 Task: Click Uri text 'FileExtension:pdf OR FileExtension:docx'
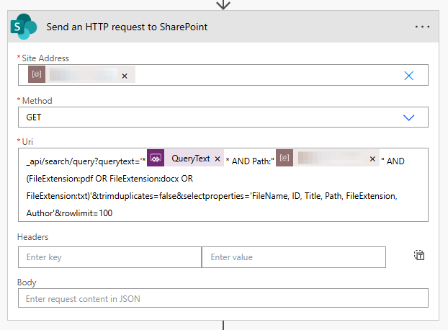[x=104, y=179]
